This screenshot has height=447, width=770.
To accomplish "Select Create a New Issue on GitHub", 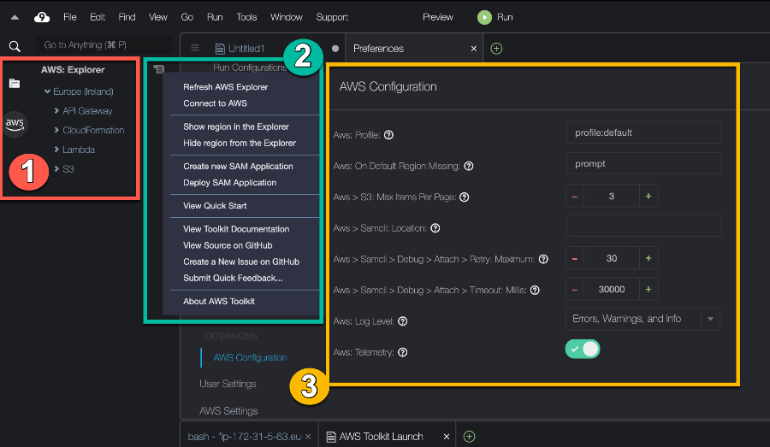I will tap(241, 262).
